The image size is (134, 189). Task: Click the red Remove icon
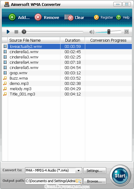click(x=38, y=17)
